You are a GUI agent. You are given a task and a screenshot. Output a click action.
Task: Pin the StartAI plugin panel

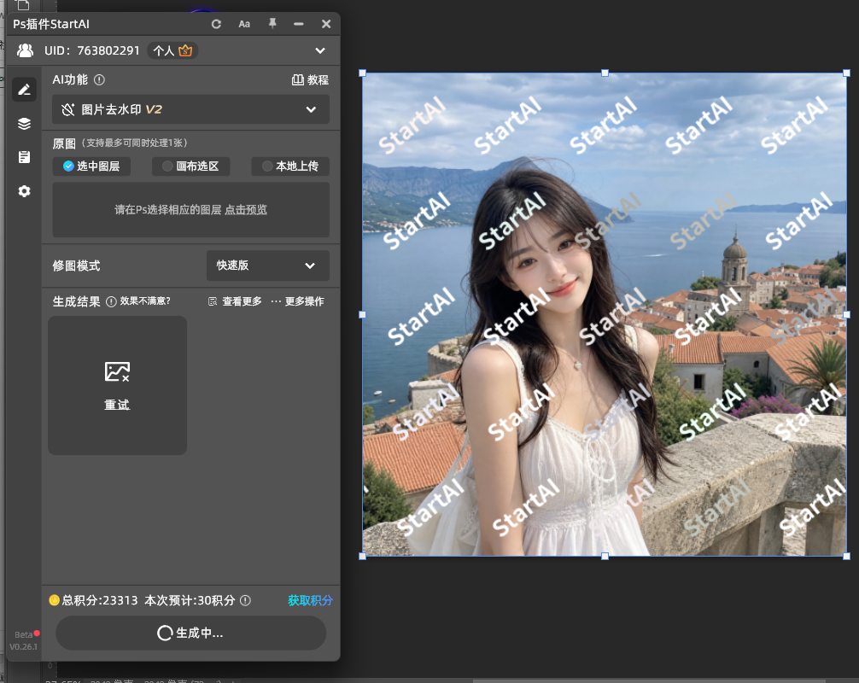point(272,24)
